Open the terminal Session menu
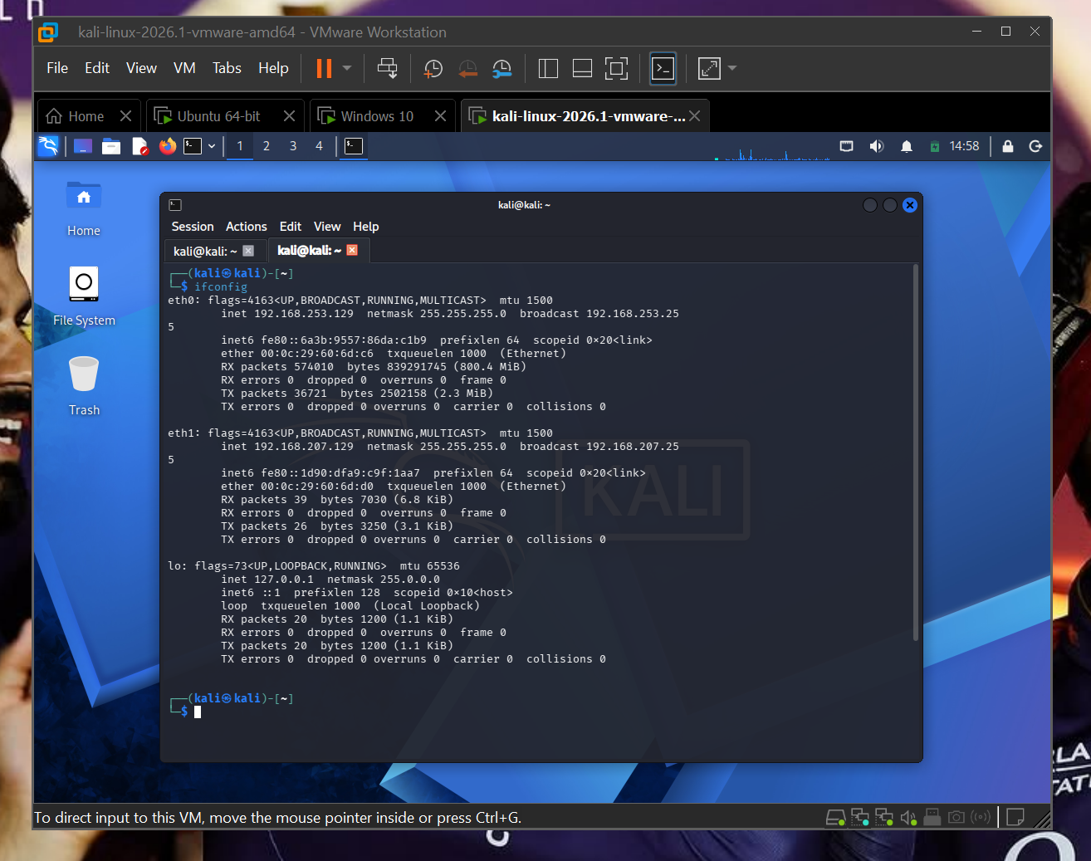This screenshot has width=1091, height=861. [193, 227]
